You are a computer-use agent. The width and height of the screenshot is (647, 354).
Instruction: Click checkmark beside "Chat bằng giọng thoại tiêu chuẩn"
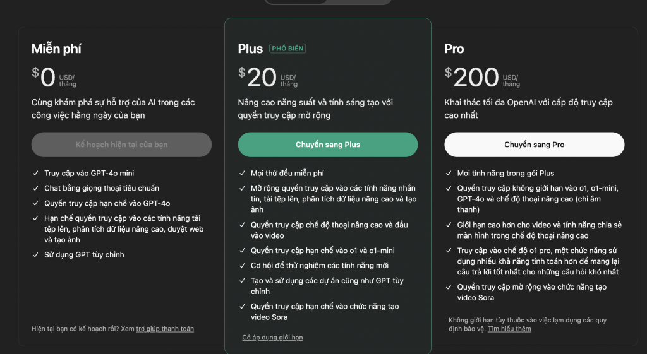coord(35,188)
